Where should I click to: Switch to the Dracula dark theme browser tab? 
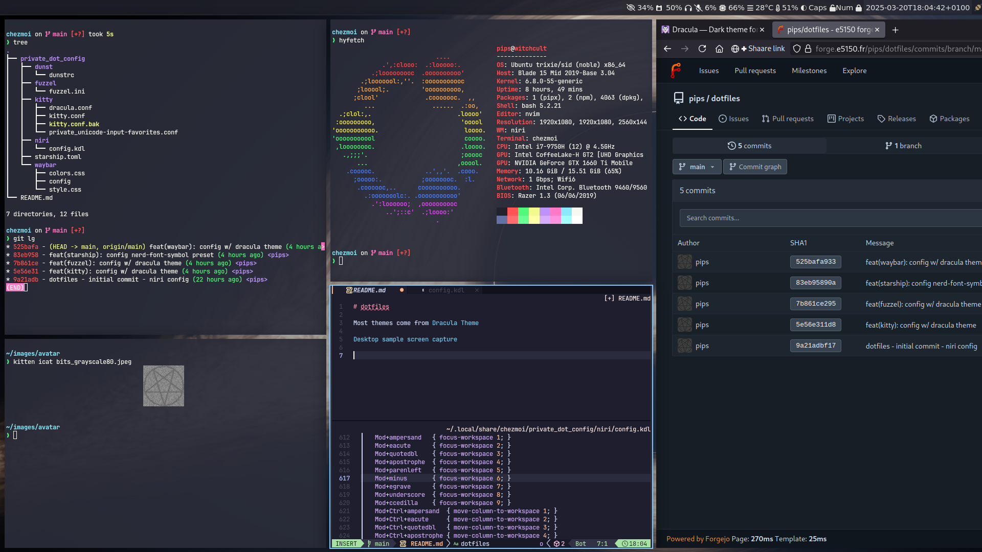tap(711, 30)
